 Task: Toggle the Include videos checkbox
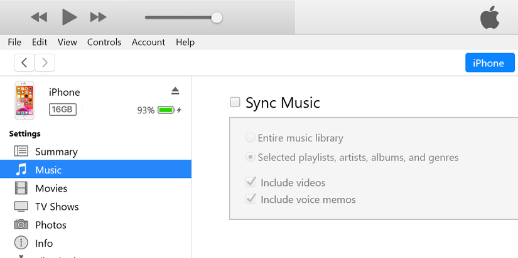click(x=251, y=182)
